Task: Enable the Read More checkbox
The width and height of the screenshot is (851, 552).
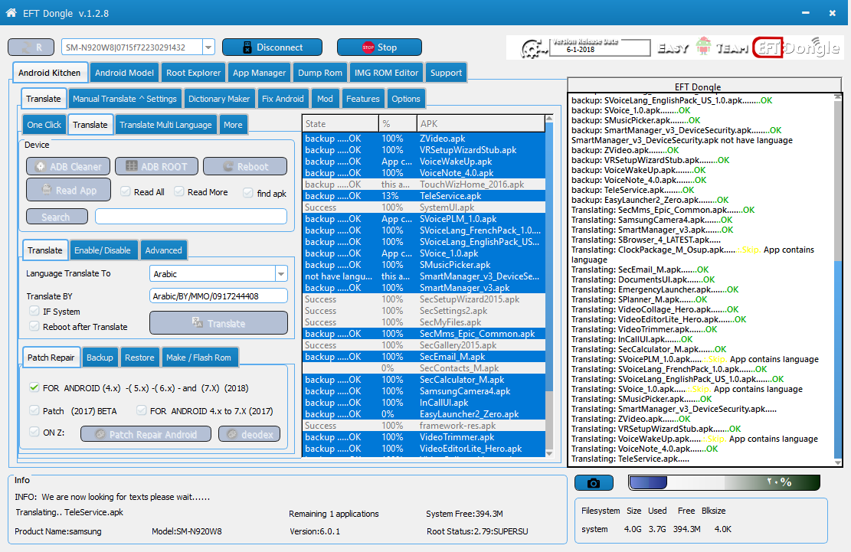Action: click(179, 191)
